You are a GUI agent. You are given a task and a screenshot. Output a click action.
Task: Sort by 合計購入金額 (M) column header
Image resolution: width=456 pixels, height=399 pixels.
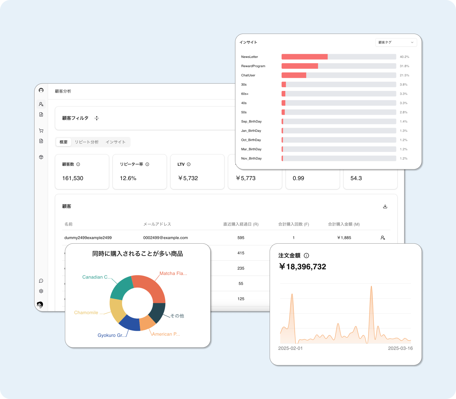pos(344,224)
